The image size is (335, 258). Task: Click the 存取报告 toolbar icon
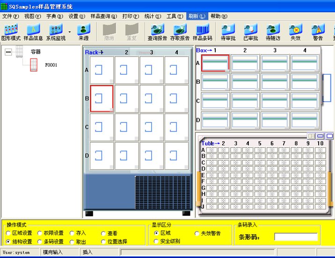coord(180,32)
